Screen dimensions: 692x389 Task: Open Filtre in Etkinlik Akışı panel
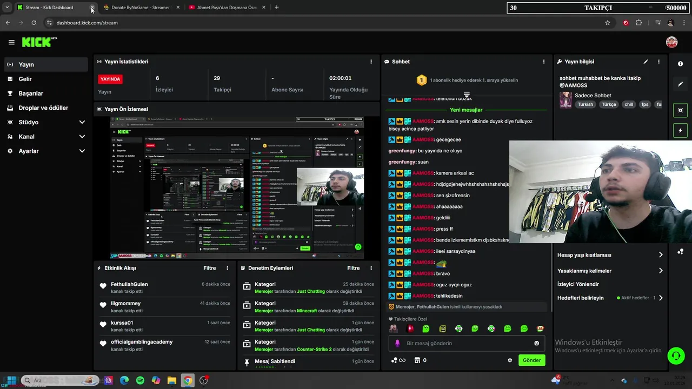(209, 268)
